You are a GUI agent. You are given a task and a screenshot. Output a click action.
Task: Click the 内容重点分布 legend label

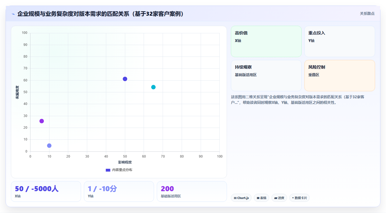pyautogui.click(x=122, y=170)
